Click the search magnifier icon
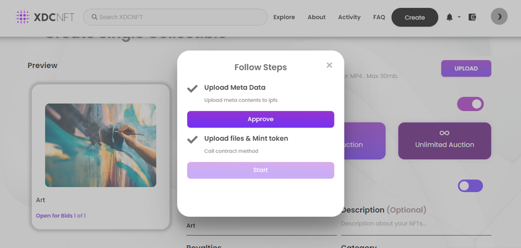Viewport: 521px width, 248px height. pyautogui.click(x=94, y=17)
